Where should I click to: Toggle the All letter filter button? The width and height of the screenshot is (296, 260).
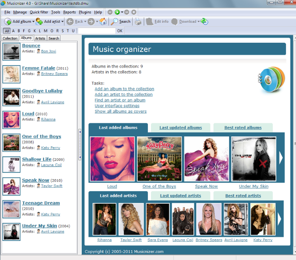(x=7, y=31)
